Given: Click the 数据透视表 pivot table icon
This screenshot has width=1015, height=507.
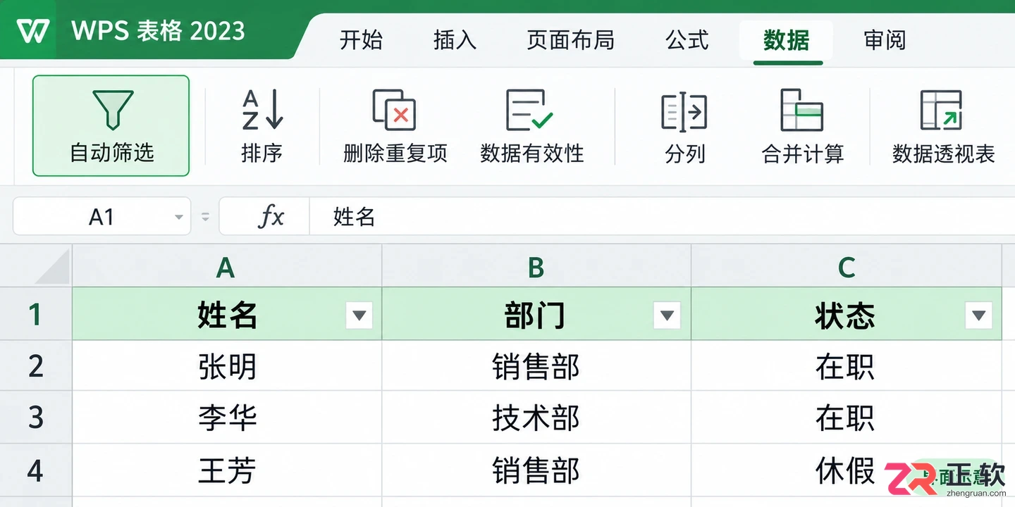Looking at the screenshot, I should coord(942,111).
